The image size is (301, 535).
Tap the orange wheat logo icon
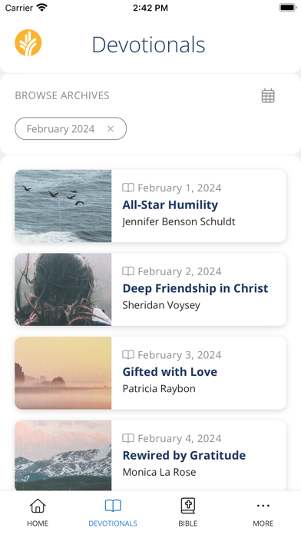[28, 42]
